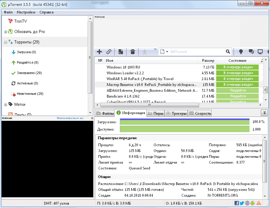
Task: Click torrent list horizontal scrollbar thumb
Action: (150, 105)
